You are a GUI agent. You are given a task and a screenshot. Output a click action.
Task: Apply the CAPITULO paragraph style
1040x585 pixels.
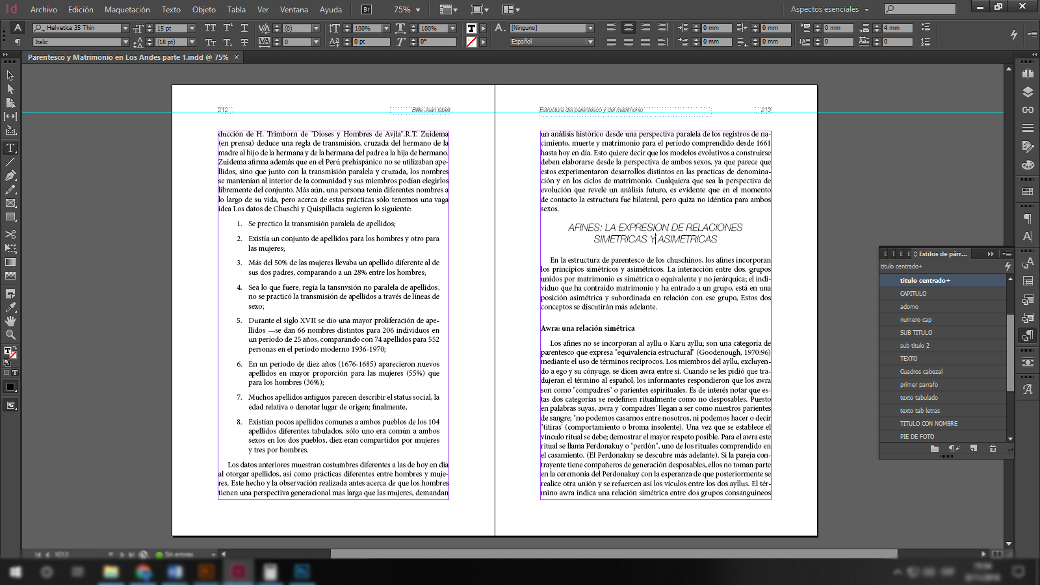pos(942,294)
